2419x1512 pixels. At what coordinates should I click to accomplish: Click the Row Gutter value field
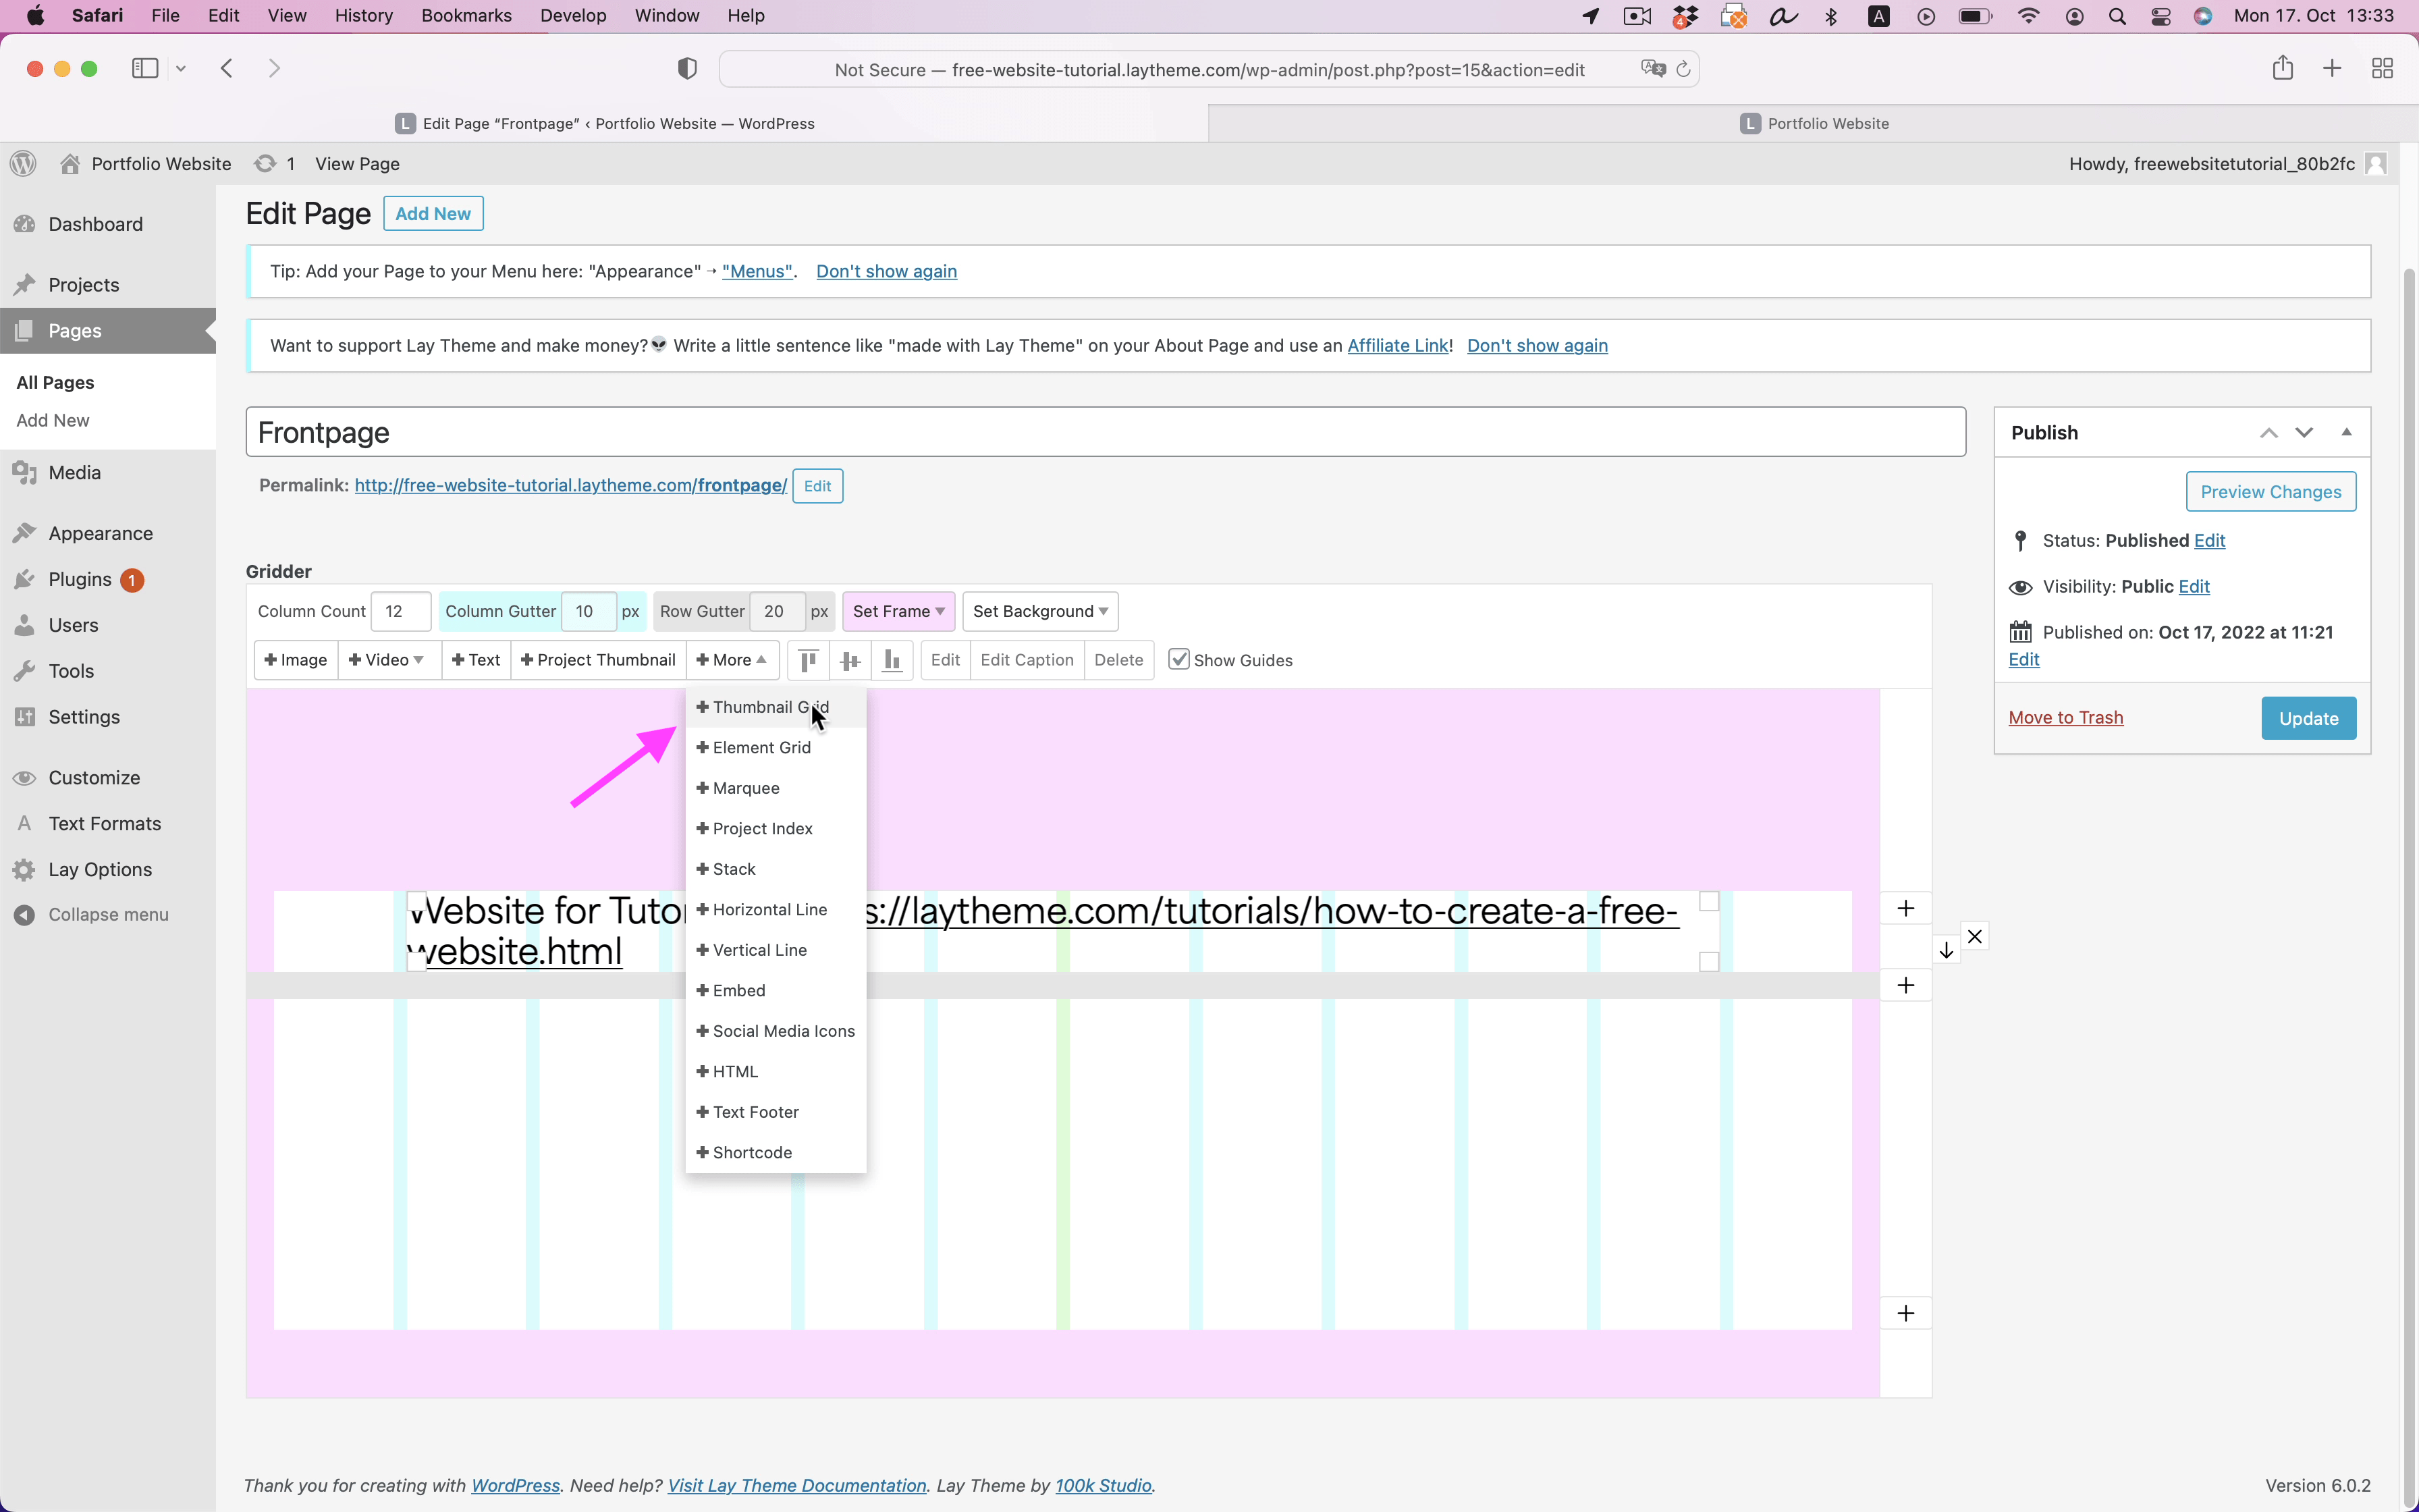(x=778, y=611)
